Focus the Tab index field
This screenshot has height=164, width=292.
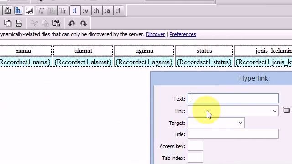[x=195, y=158]
